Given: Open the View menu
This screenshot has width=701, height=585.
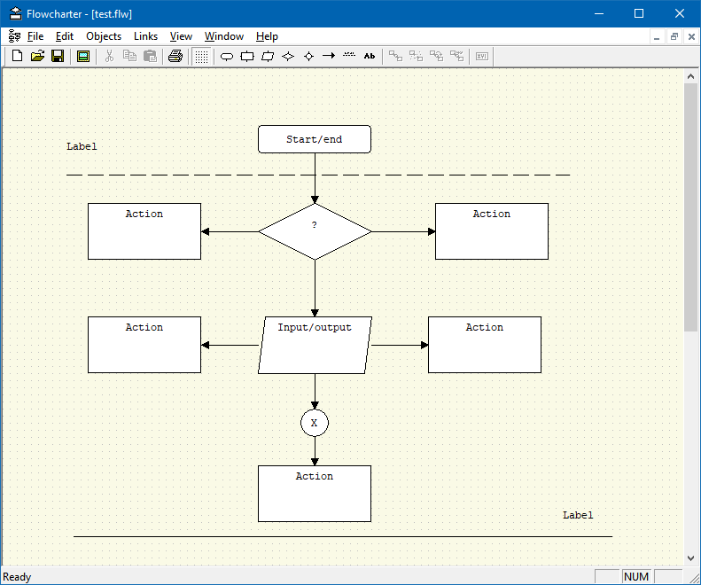Looking at the screenshot, I should coord(181,36).
